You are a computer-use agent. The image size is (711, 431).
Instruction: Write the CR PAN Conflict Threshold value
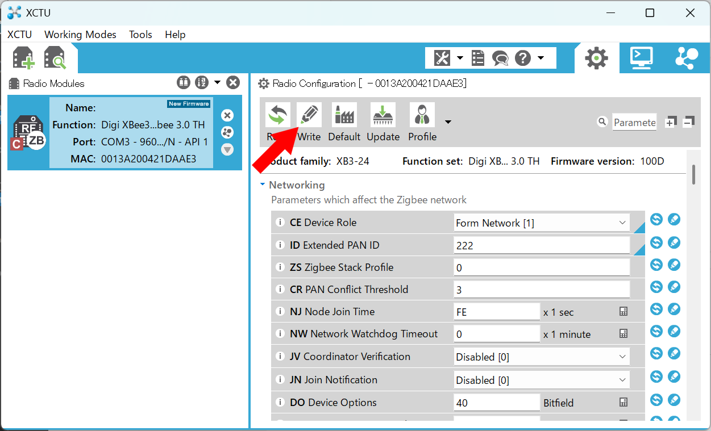pyautogui.click(x=674, y=287)
